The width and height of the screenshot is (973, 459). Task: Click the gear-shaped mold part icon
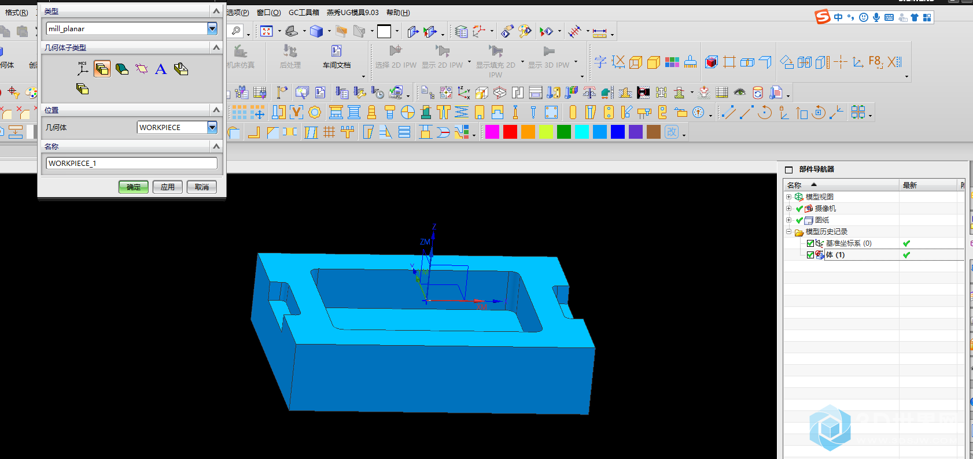click(x=315, y=112)
